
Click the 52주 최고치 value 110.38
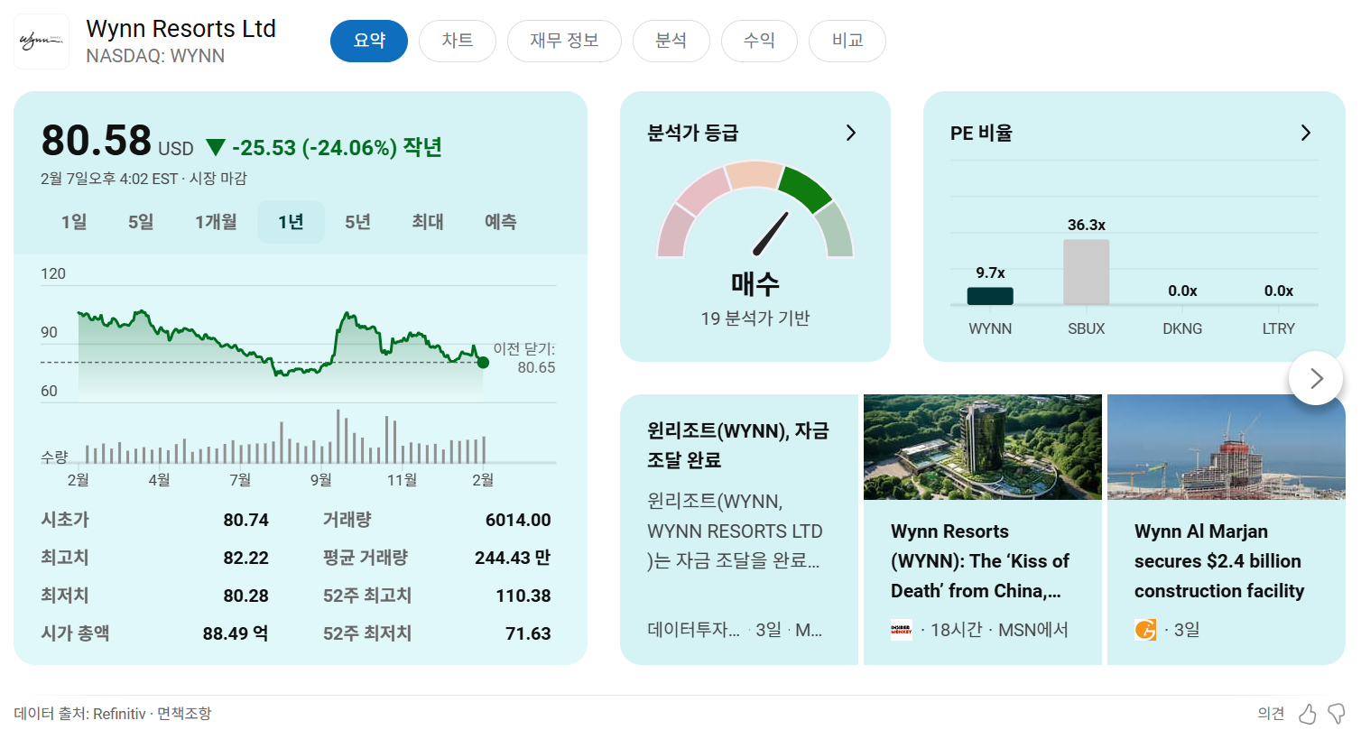523,596
